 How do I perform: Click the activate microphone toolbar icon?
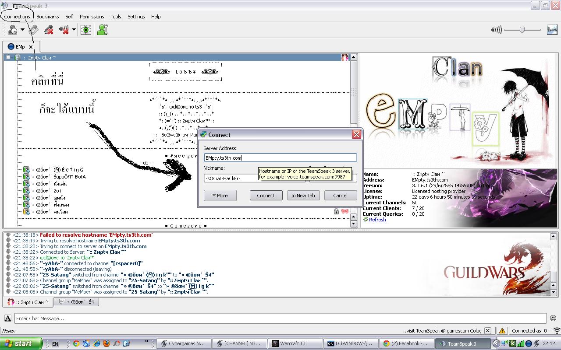click(x=34, y=30)
